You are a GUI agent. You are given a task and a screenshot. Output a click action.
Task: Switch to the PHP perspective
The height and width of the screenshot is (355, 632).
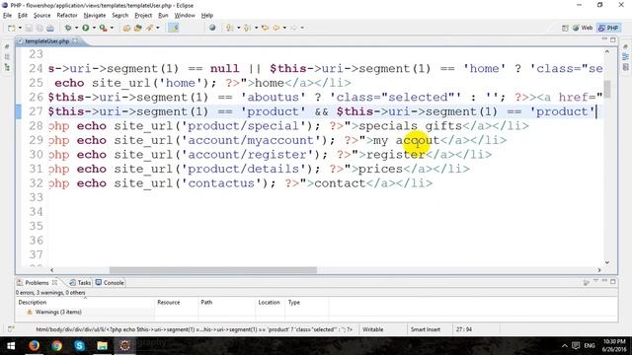tap(608, 28)
